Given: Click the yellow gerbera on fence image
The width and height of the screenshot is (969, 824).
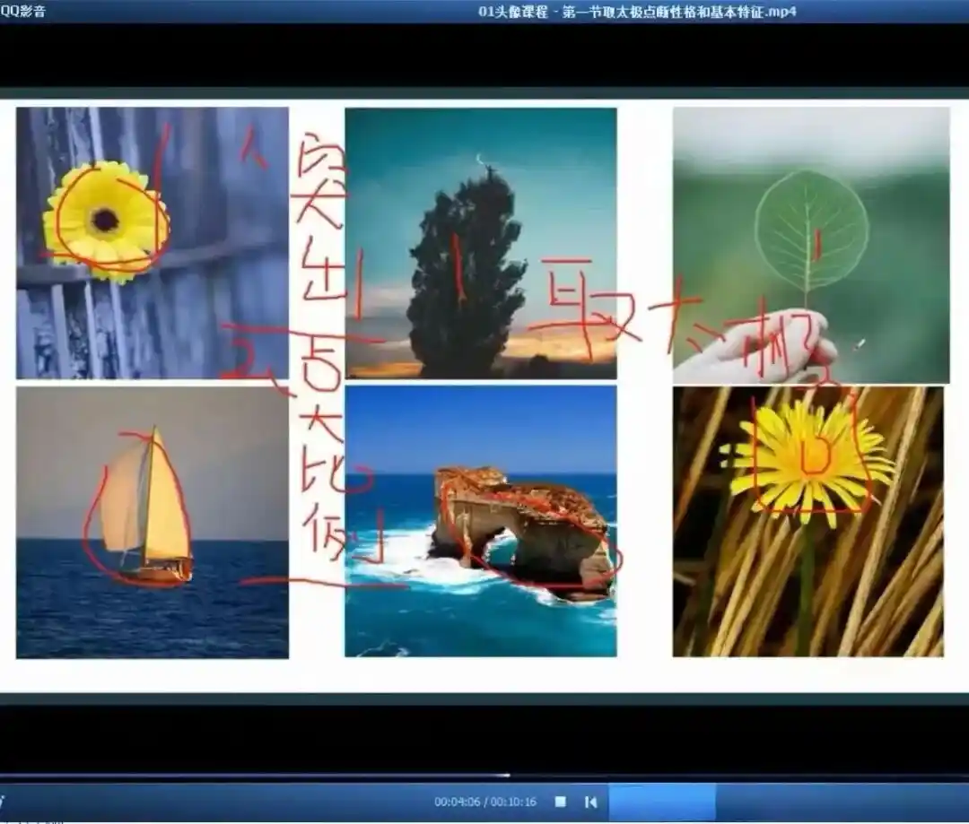Looking at the screenshot, I should (152, 243).
